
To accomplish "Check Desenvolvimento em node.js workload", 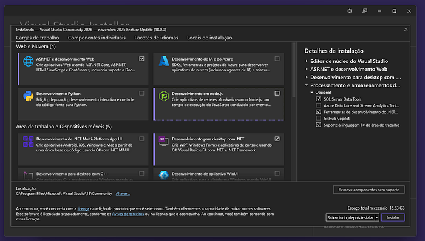I will tap(277, 93).
